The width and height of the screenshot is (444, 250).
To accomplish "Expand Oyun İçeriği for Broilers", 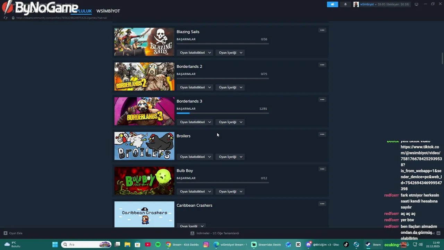I will click(230, 157).
